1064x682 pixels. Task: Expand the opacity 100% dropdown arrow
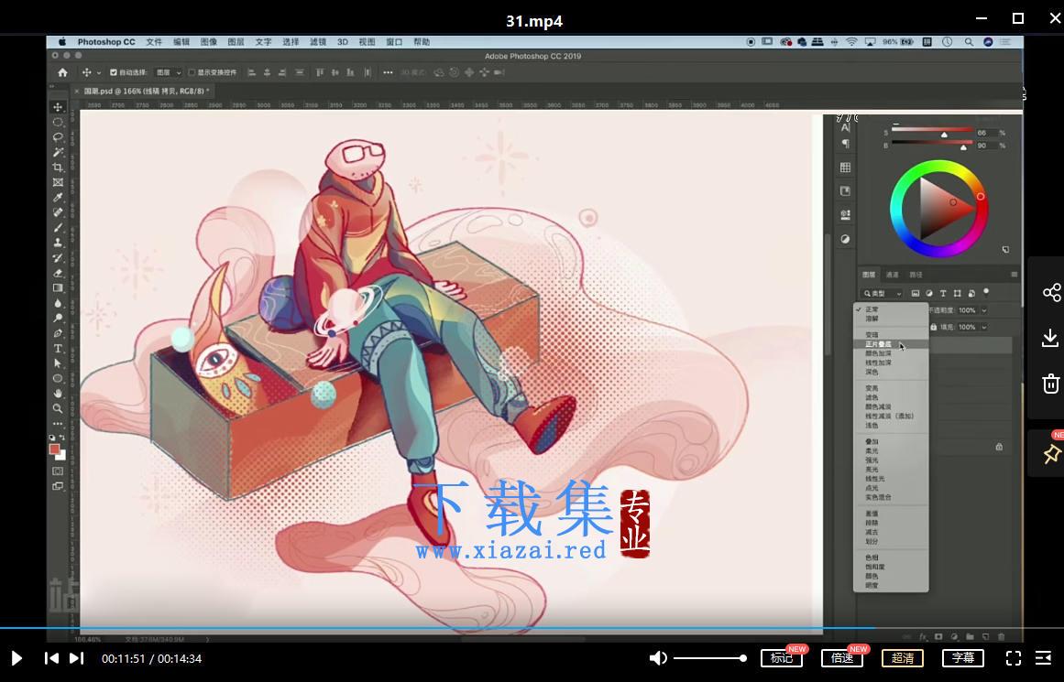click(x=984, y=310)
